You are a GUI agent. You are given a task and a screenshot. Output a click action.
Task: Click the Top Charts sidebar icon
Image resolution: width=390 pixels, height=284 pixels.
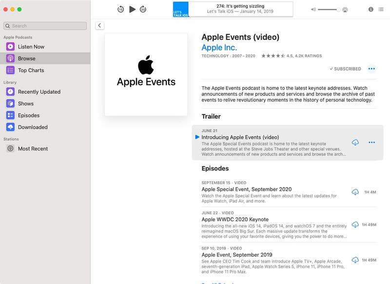(10, 70)
